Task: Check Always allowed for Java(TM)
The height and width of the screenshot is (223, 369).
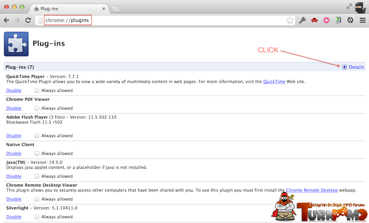Action: pos(37,176)
